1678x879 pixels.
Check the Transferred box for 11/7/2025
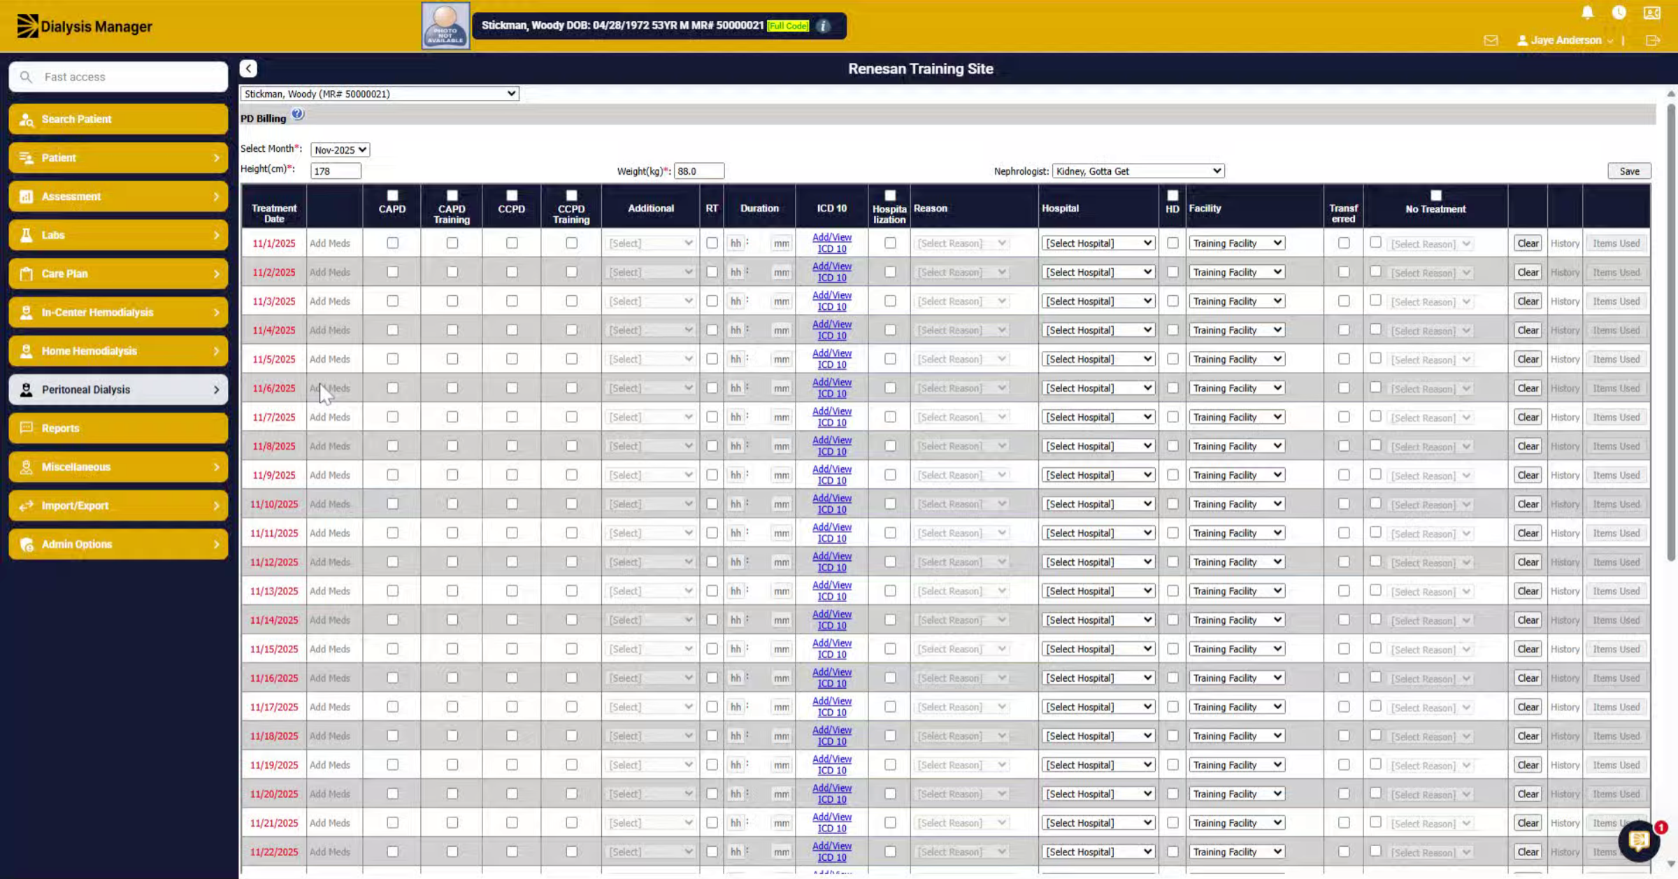click(1344, 417)
